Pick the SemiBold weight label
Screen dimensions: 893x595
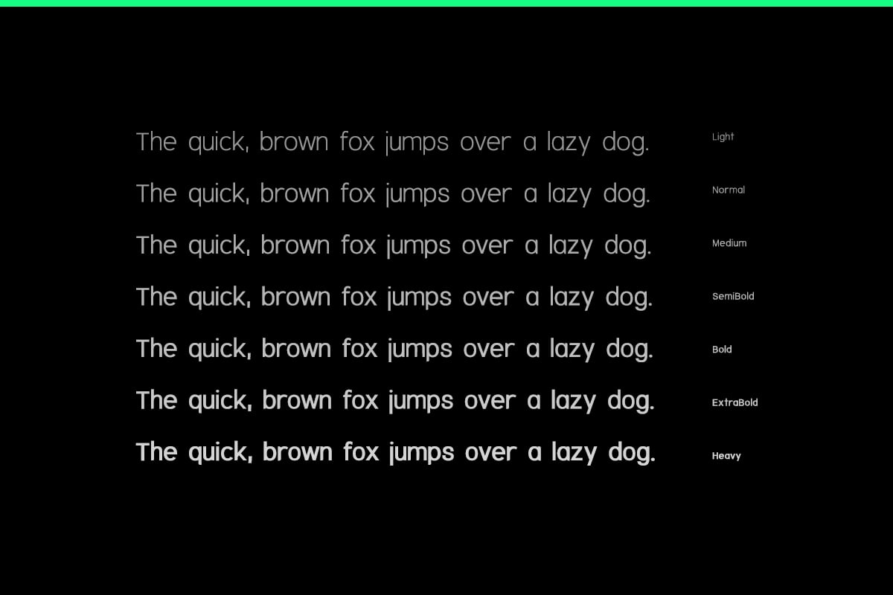tap(733, 296)
